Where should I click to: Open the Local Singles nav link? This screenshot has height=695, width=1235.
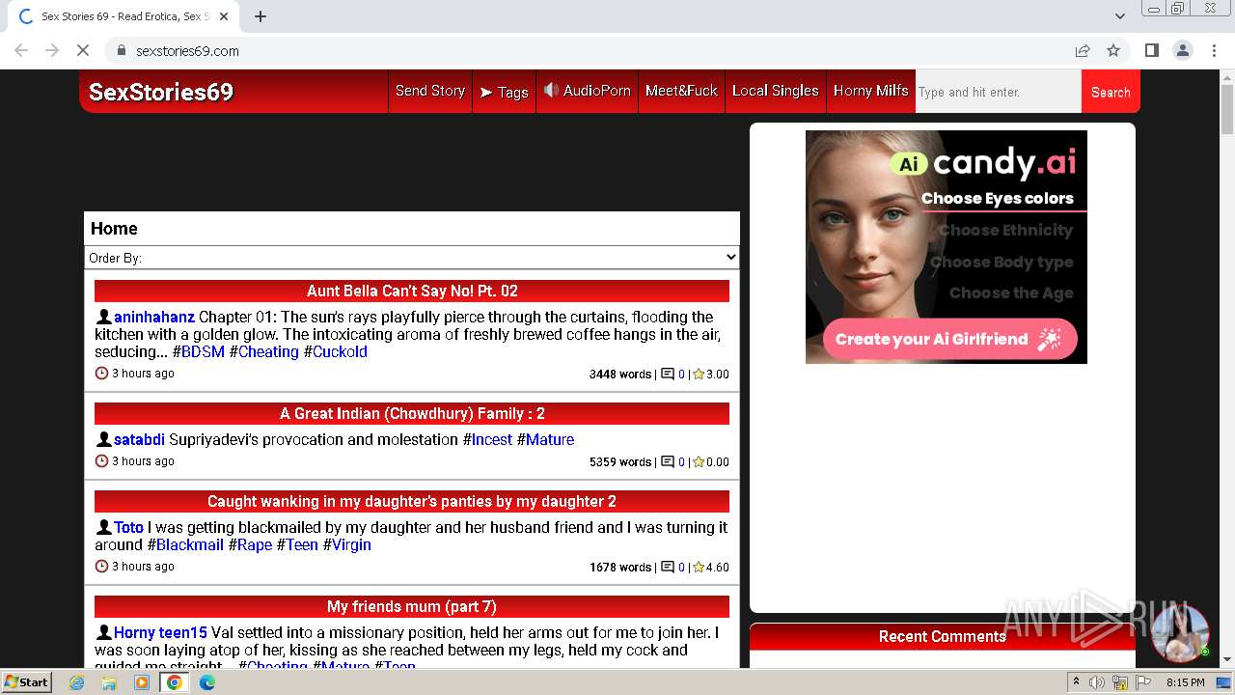click(x=775, y=91)
